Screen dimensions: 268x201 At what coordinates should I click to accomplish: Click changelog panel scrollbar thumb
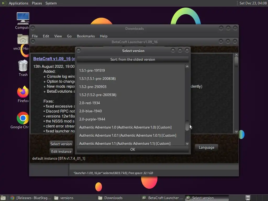[236, 62]
